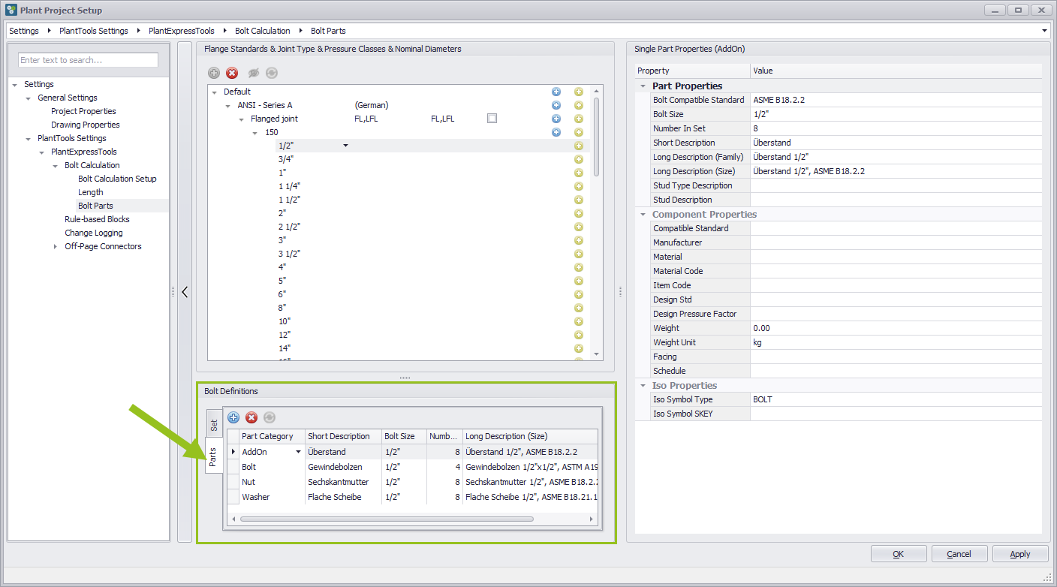Click the Plant Project Setup title bar icon
Screen dimensions: 1057x587
[x=11, y=11]
